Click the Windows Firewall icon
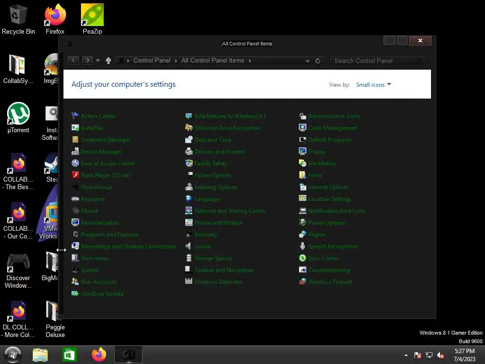 [x=303, y=282]
